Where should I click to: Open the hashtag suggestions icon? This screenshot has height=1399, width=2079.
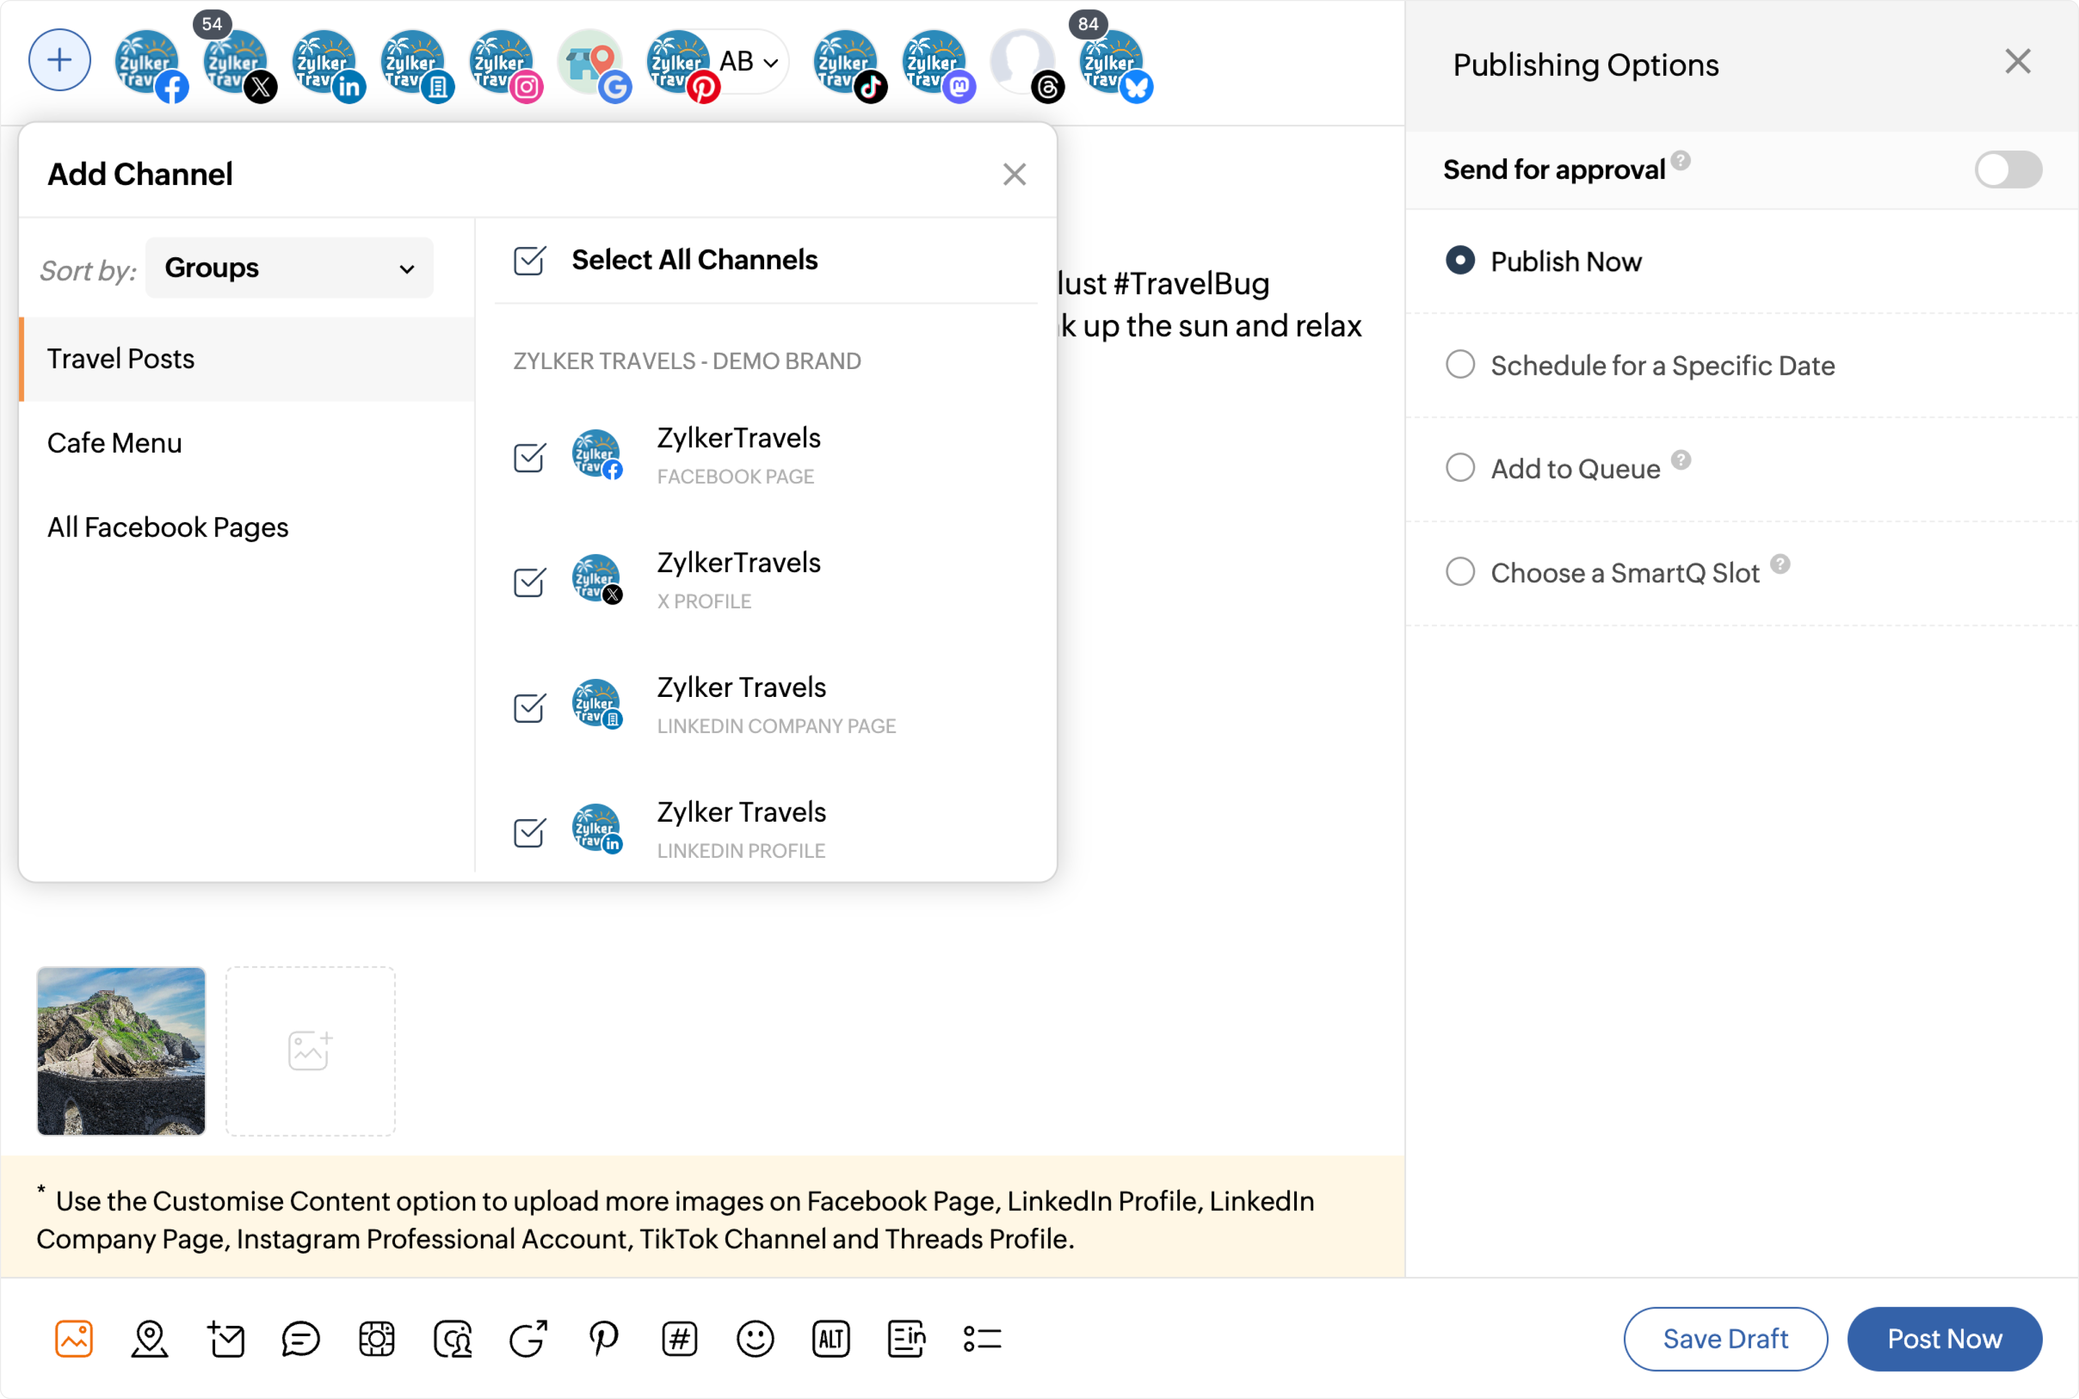click(679, 1338)
